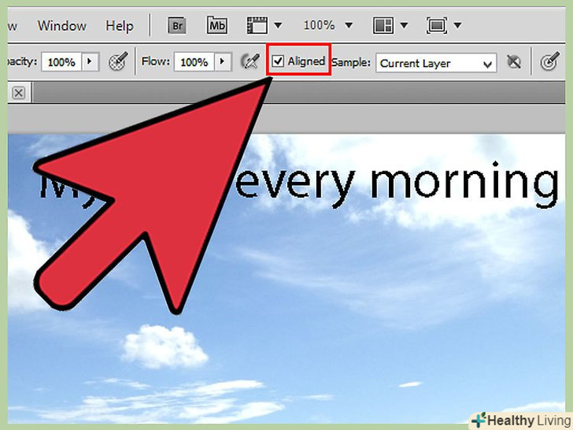Click the View Extras filmstrip icon
Screen dimensions: 573x430
tap(257, 25)
